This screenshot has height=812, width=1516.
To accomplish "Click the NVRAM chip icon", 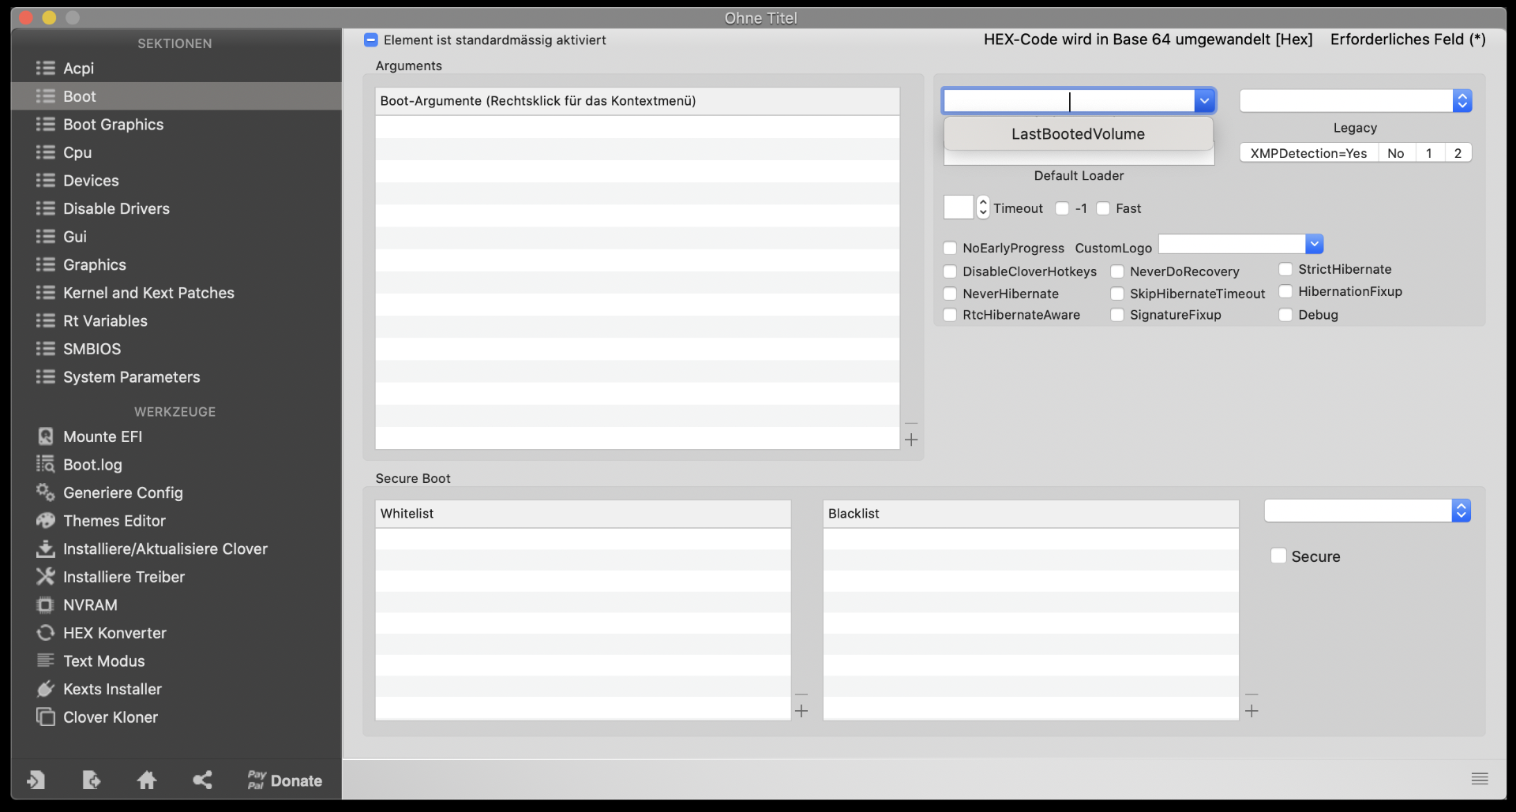I will (x=46, y=605).
